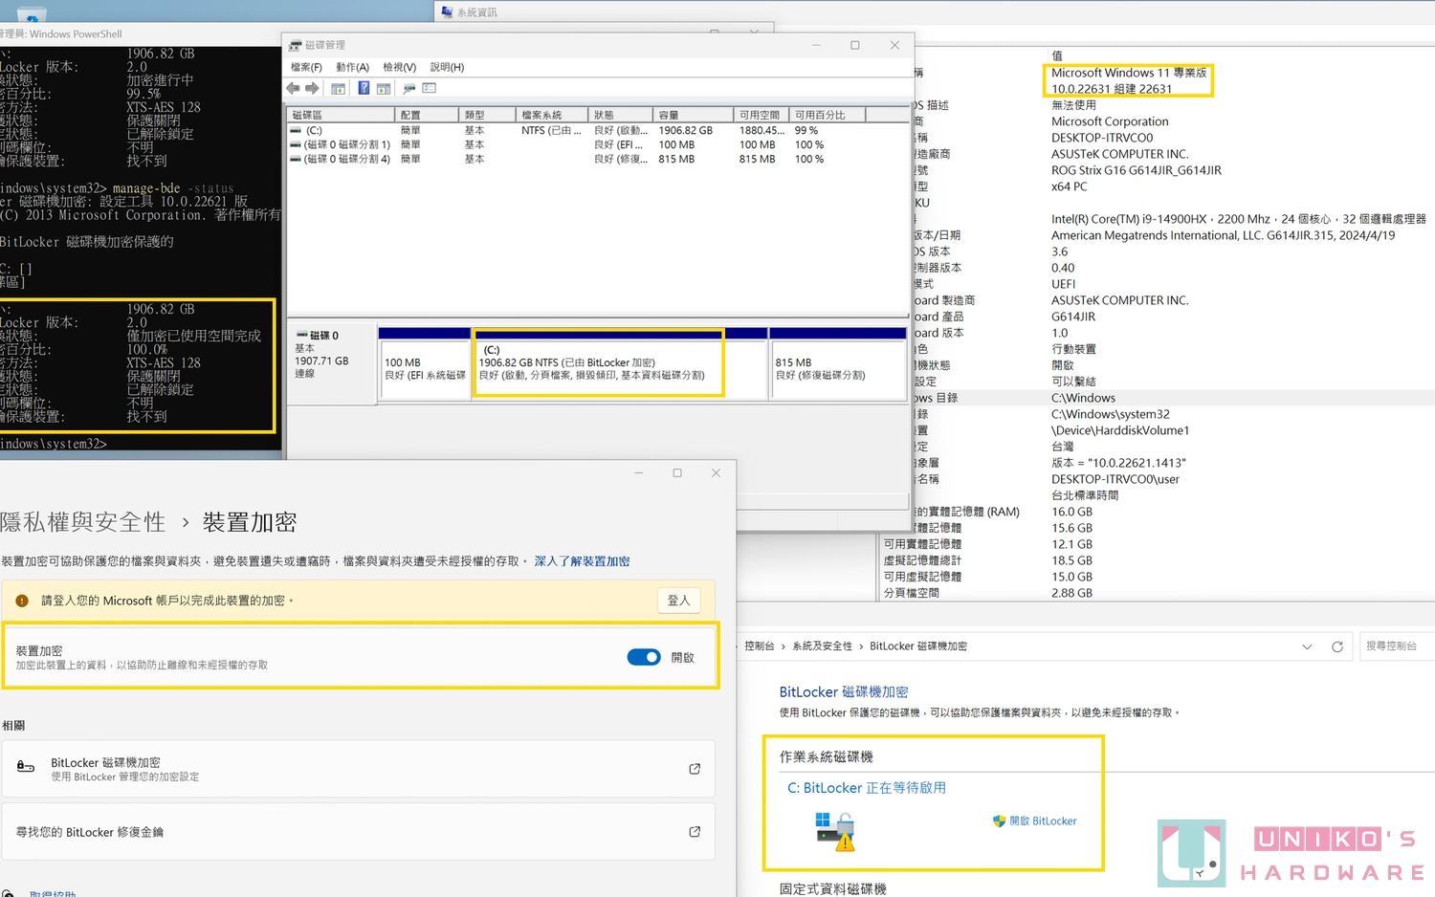Image resolution: width=1435 pixels, height=897 pixels.
Task: Sort by the 容量 column header
Action: [693, 115]
